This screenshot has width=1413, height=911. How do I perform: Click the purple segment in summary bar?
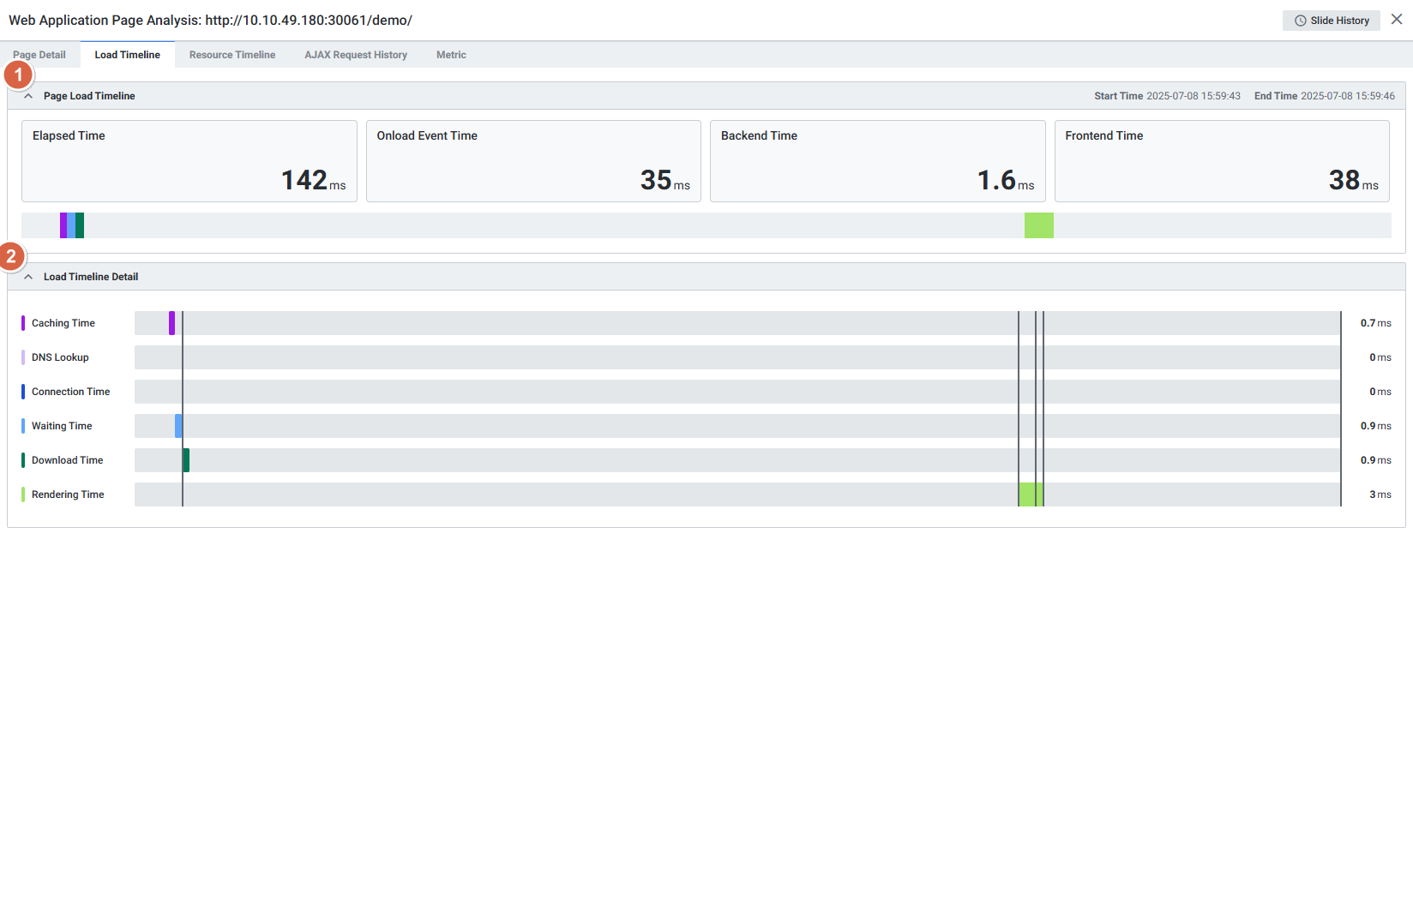click(63, 225)
